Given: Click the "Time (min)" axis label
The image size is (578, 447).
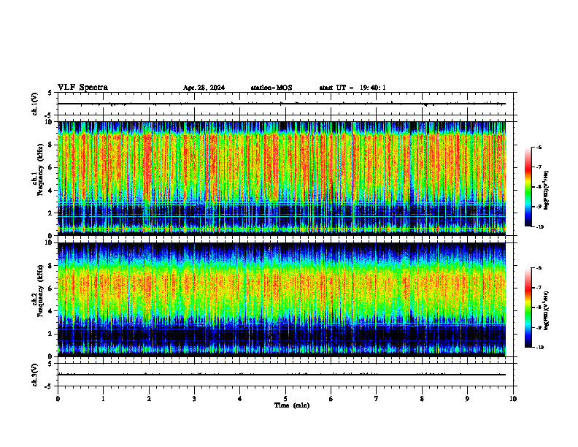Looking at the screenshot, I should [x=292, y=405].
